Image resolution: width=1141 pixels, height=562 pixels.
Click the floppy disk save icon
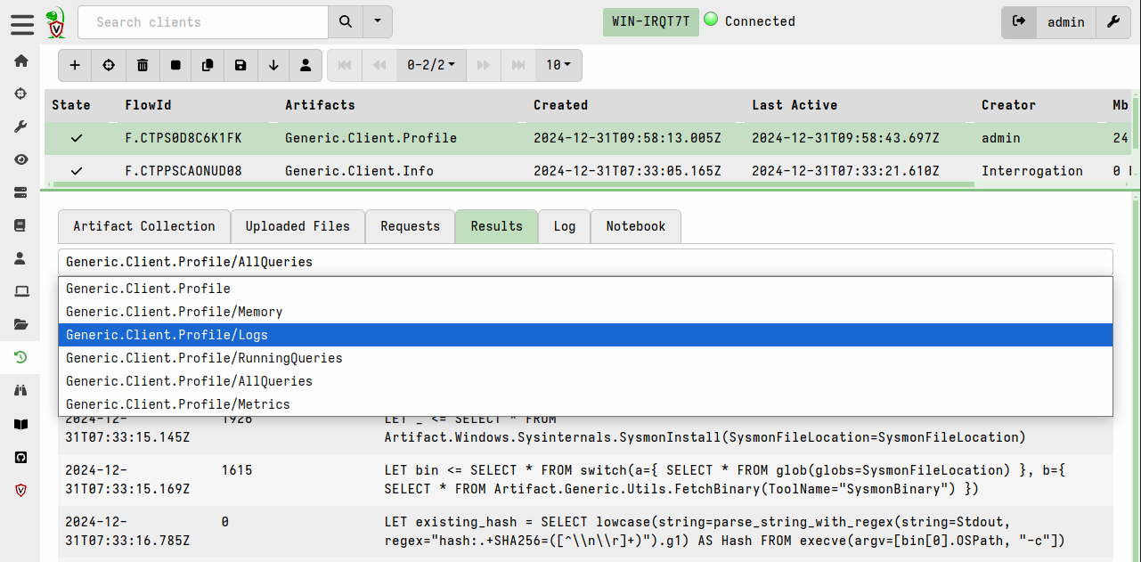(240, 65)
